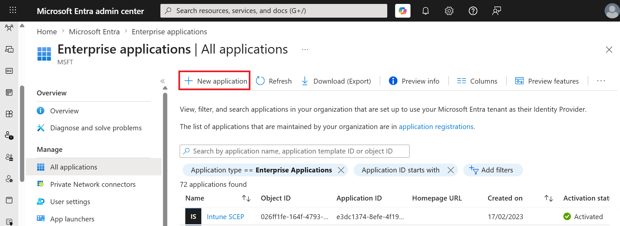Open the Copilot icon in the header
Image resolution: width=620 pixels, height=226 pixels.
(x=403, y=11)
